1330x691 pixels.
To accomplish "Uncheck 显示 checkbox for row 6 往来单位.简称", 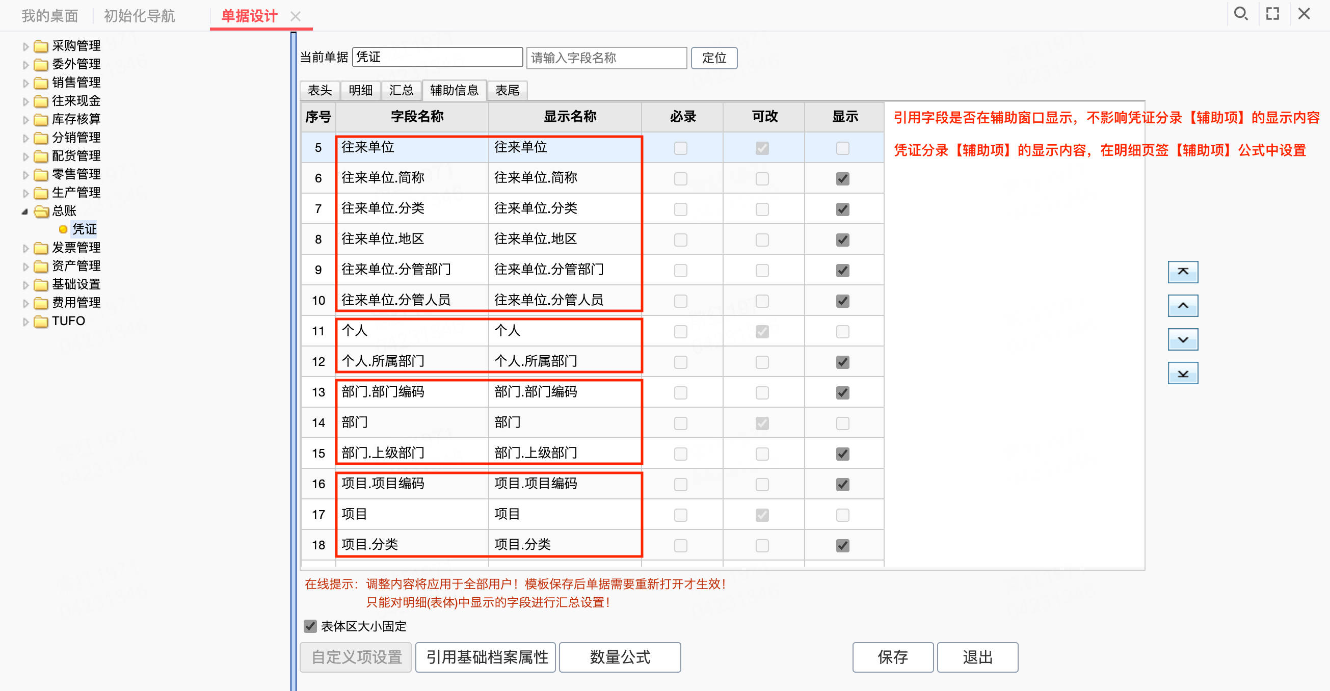I will 843,179.
